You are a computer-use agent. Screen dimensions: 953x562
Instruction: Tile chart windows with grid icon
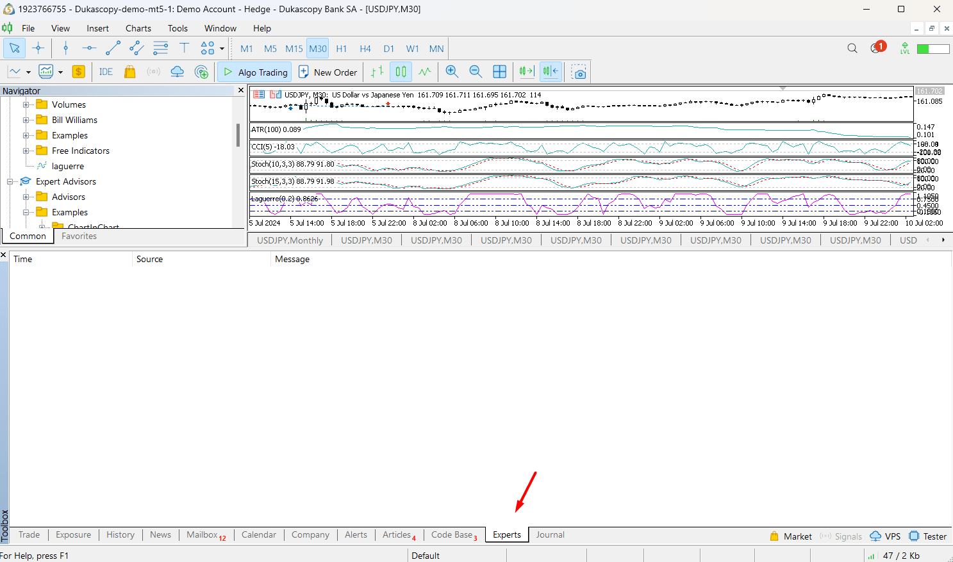click(x=499, y=72)
